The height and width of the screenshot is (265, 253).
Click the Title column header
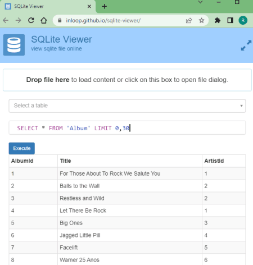pos(130,161)
